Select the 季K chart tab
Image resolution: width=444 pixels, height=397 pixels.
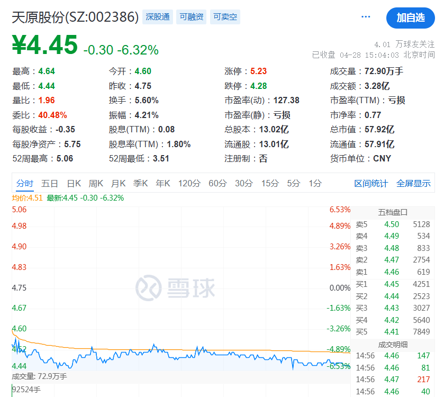click(x=140, y=184)
